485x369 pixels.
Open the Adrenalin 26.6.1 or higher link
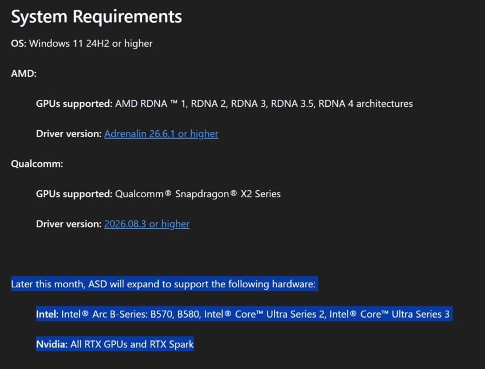(161, 134)
